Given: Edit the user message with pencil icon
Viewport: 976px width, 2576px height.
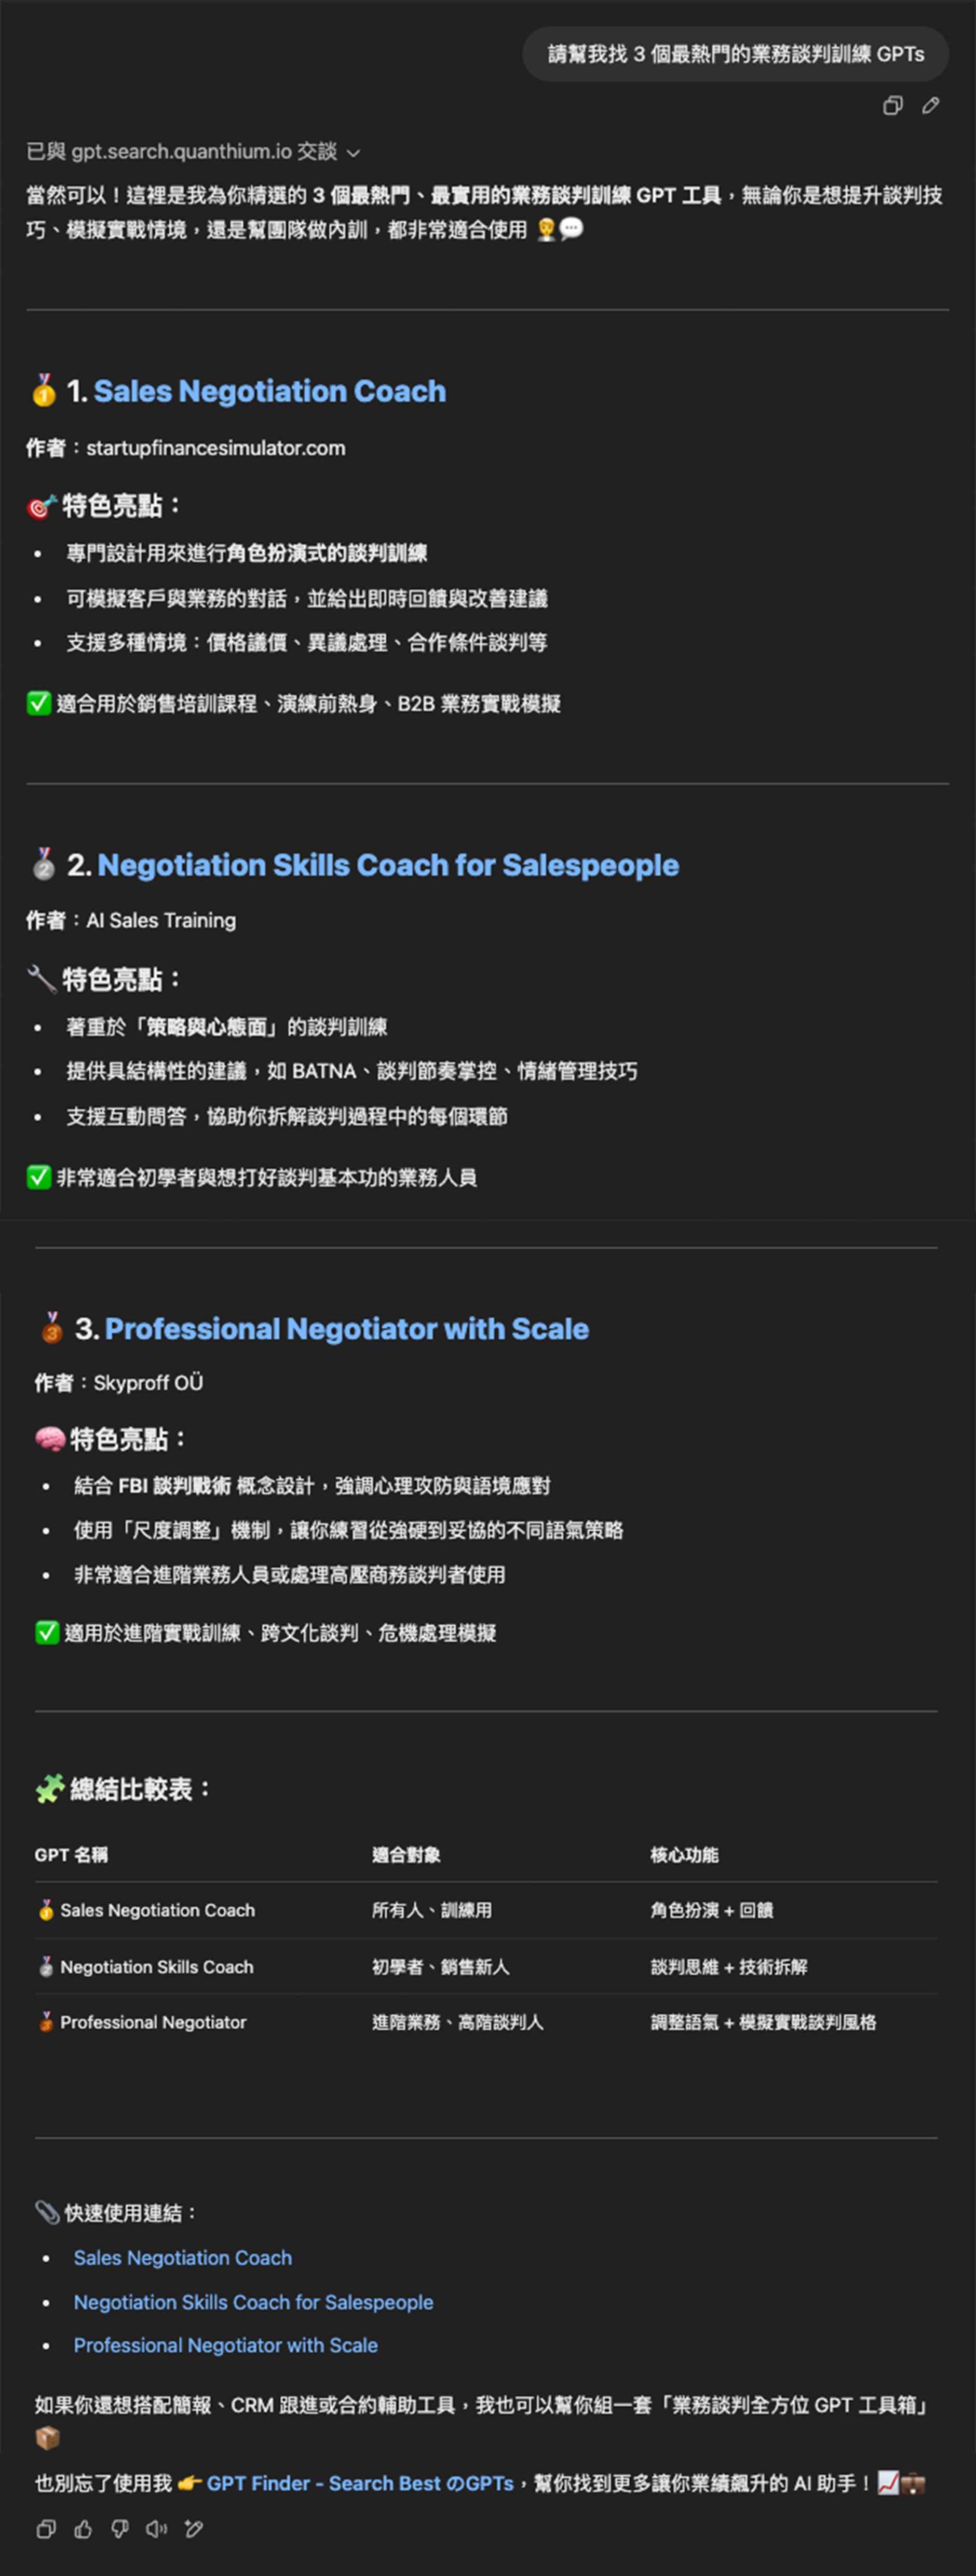Looking at the screenshot, I should point(931,105).
